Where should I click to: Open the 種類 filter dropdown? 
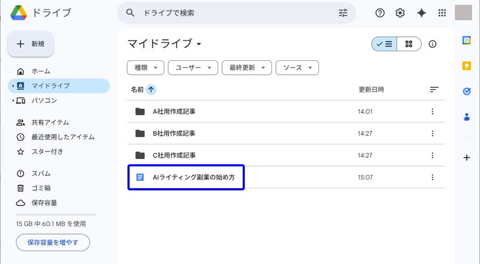[x=146, y=68]
